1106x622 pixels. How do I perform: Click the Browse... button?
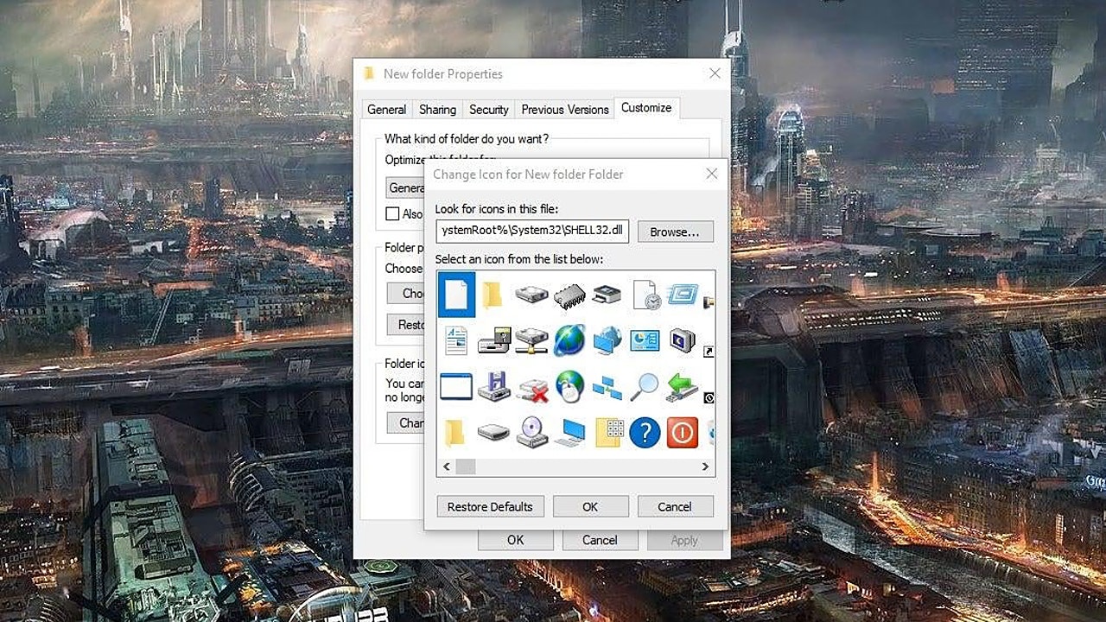tap(675, 232)
